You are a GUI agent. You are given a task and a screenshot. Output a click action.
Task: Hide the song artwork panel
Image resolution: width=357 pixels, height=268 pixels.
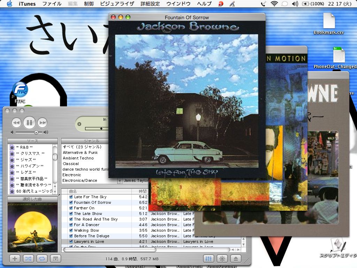55,259
